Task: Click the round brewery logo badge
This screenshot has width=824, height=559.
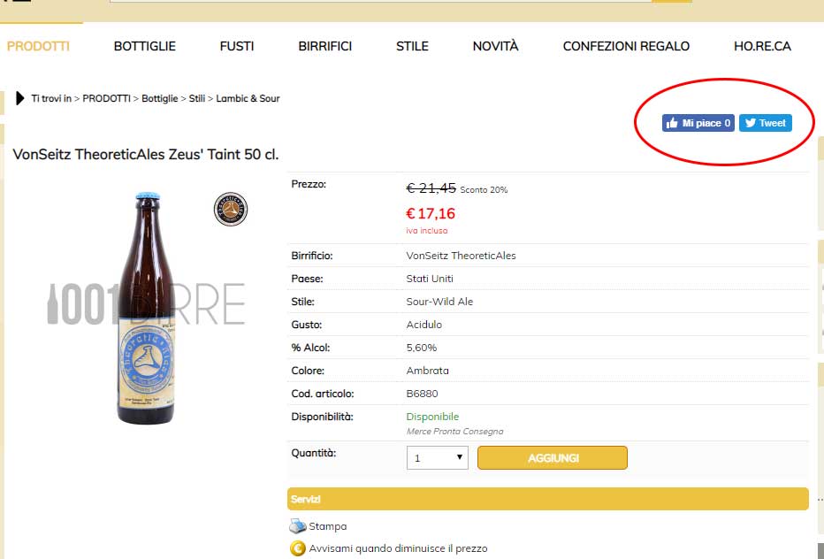Action: click(231, 210)
